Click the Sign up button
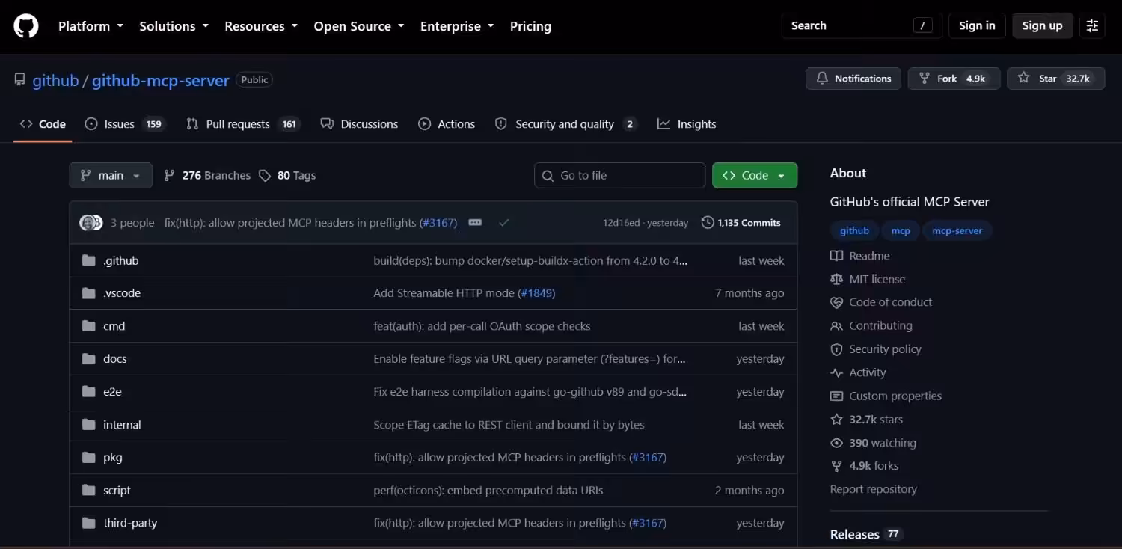Viewport: 1122px width, 549px height. coord(1042,25)
